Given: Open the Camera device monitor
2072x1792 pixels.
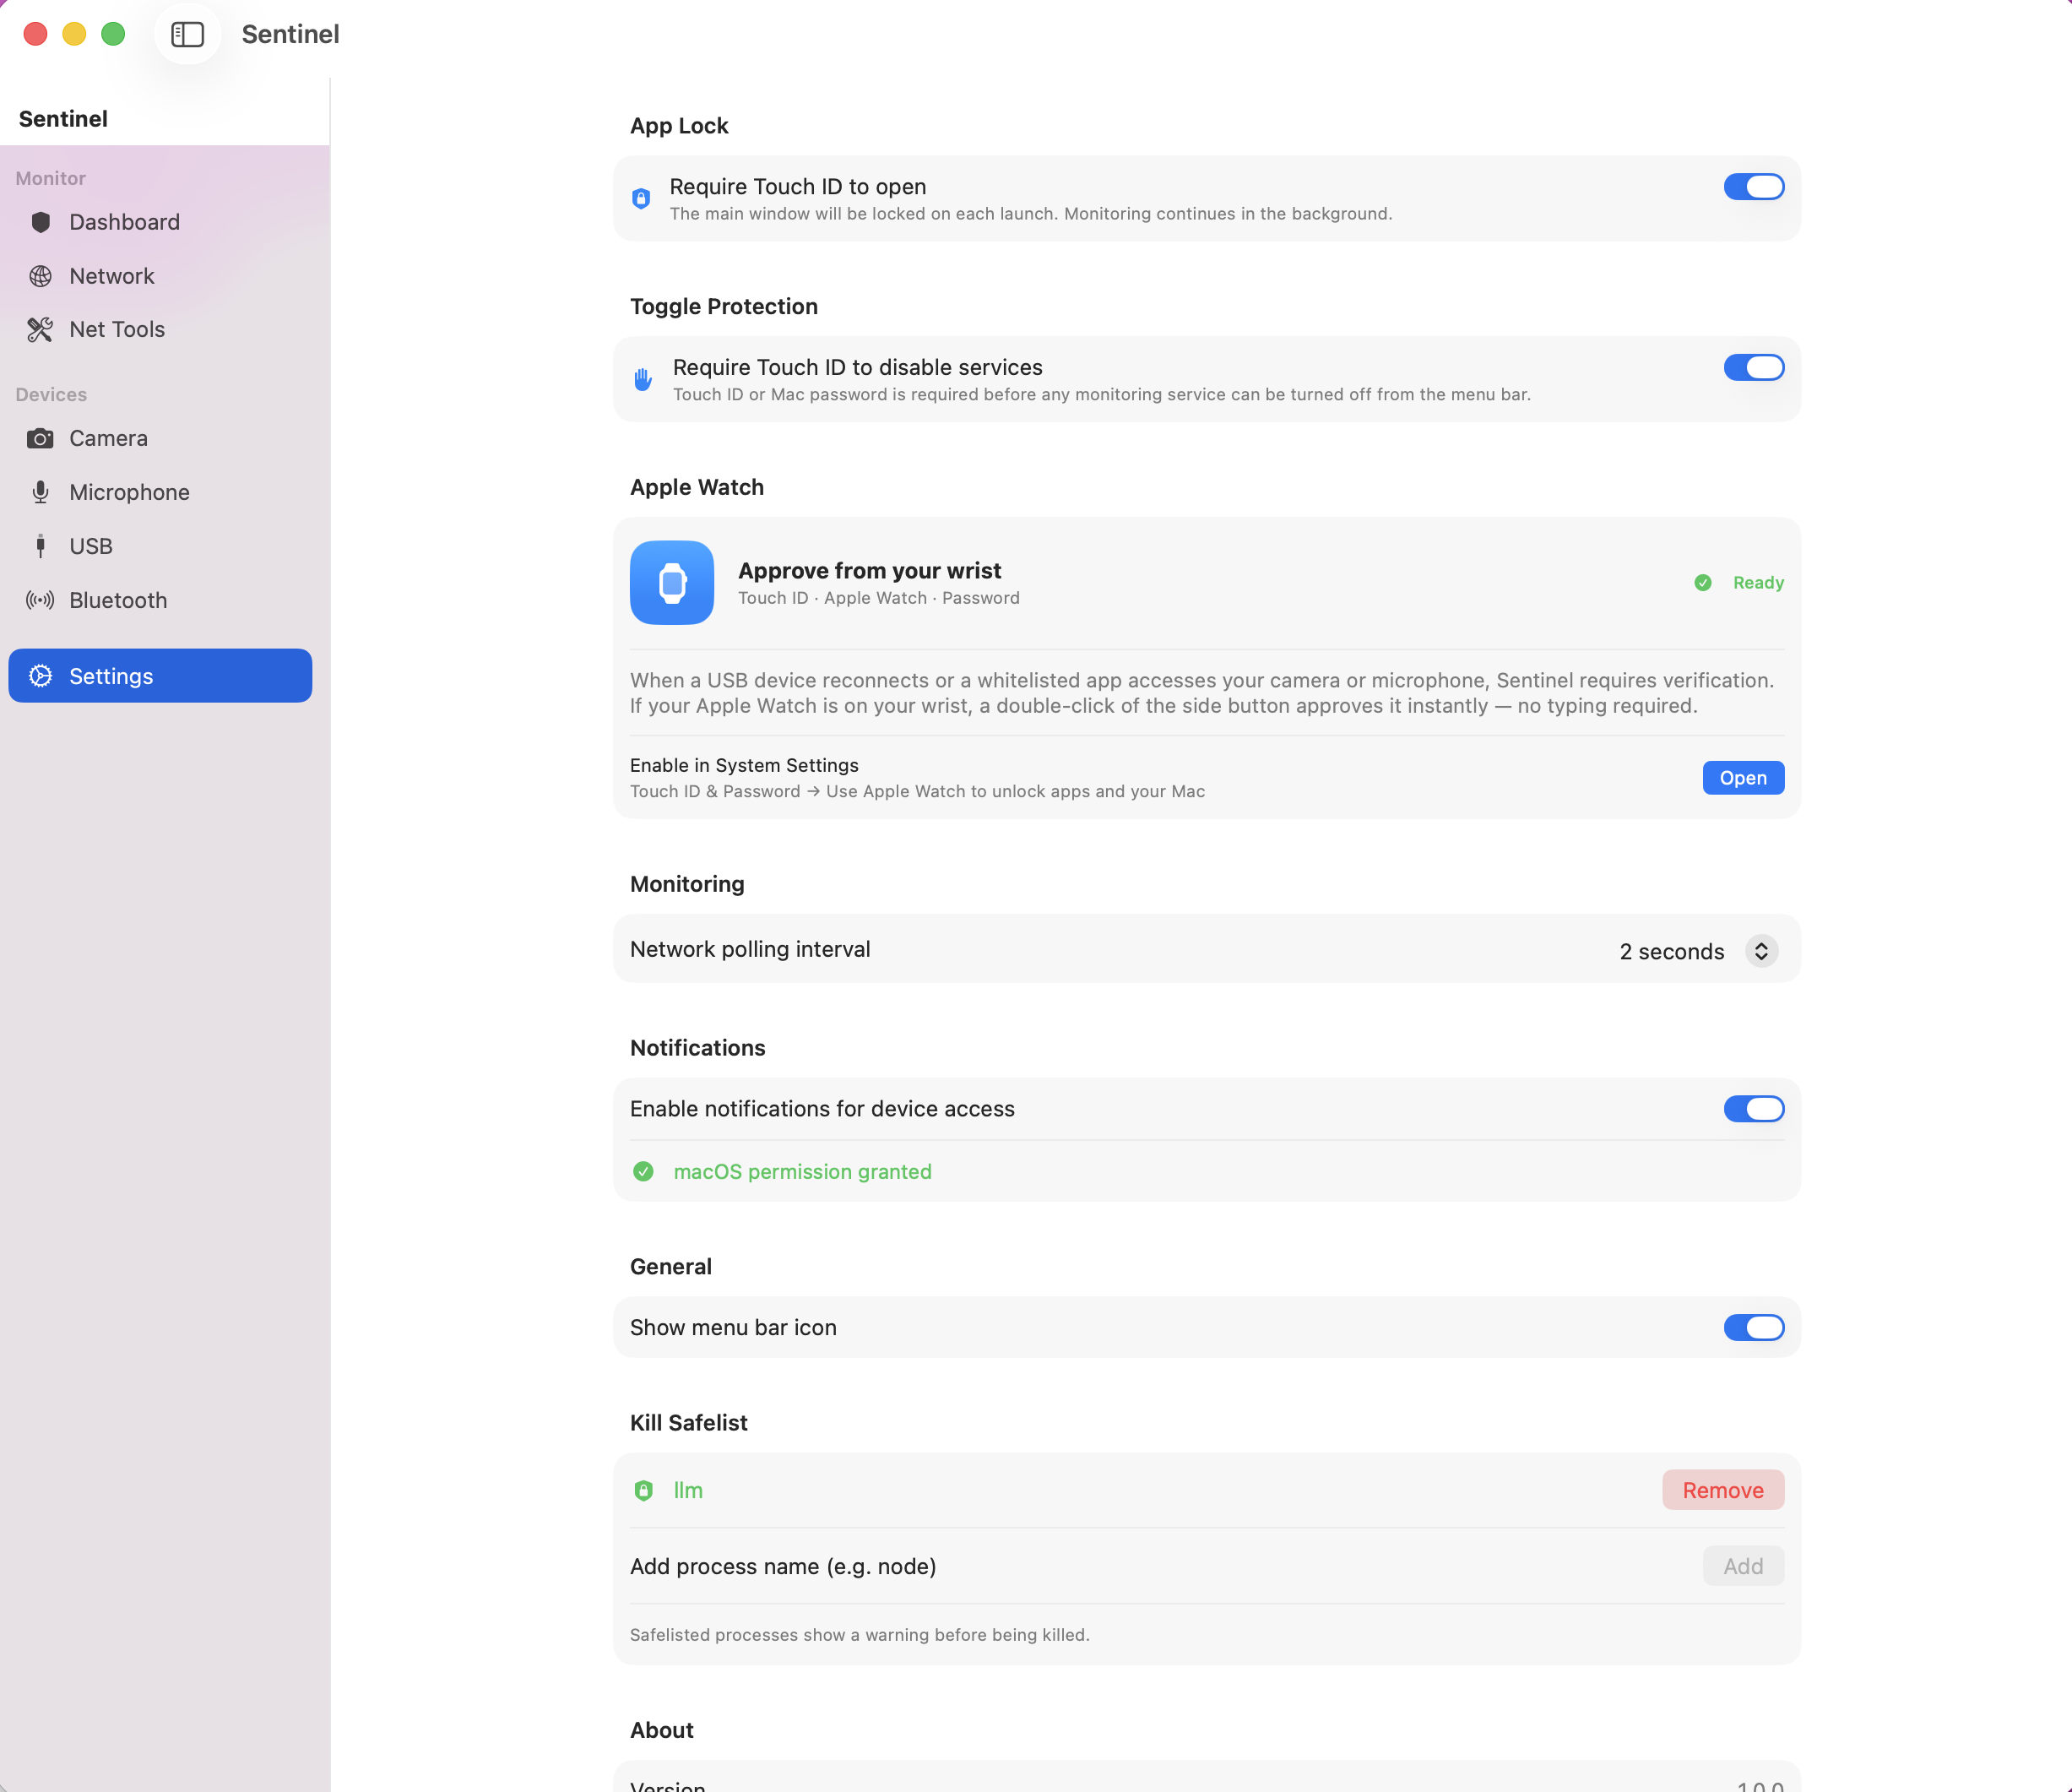Looking at the screenshot, I should pyautogui.click(x=107, y=438).
